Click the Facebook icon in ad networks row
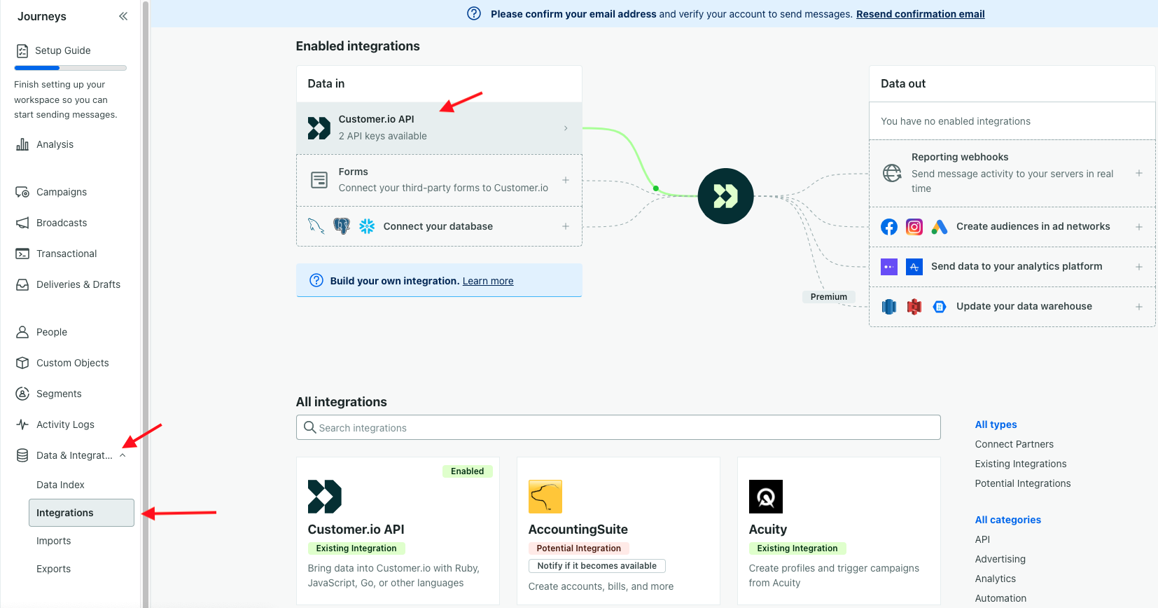1158x608 pixels. [889, 227]
